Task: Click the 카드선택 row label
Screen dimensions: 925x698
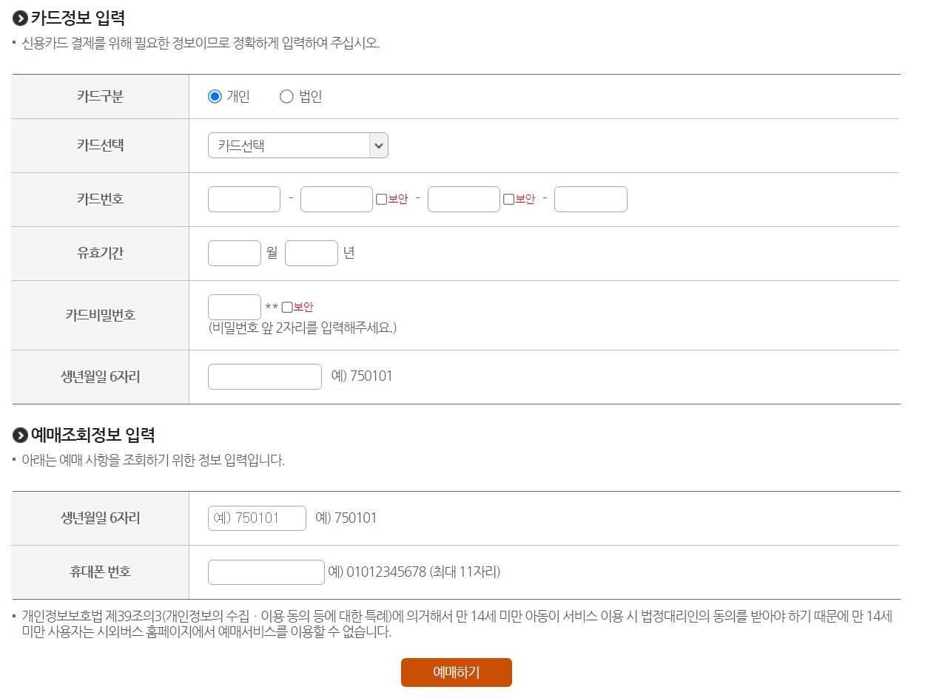Action: [100, 145]
